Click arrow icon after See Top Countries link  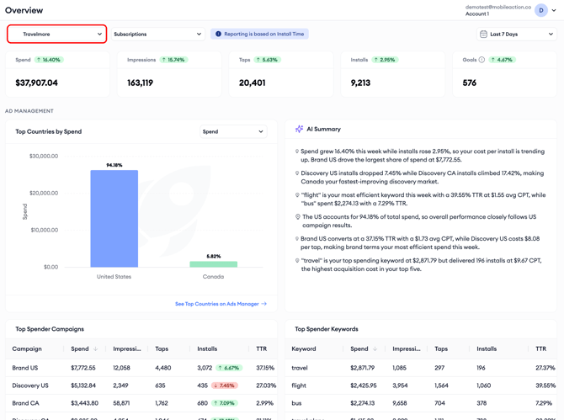coord(264,304)
